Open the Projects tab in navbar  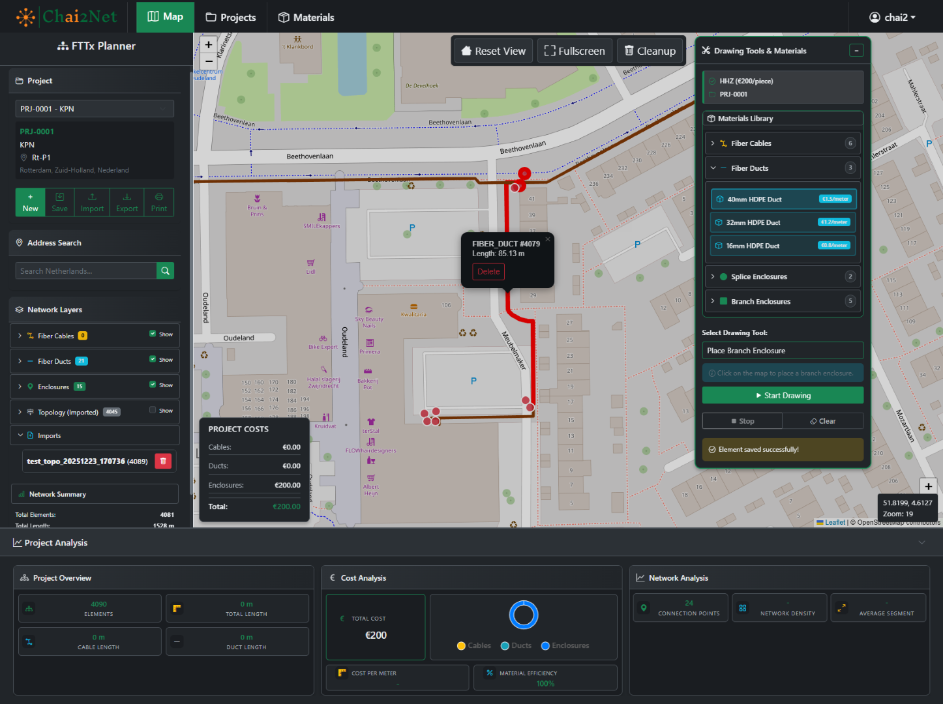(231, 17)
